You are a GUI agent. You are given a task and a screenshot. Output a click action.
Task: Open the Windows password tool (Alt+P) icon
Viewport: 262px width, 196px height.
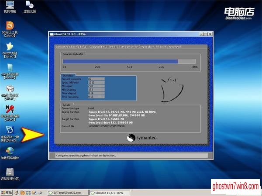coord(10,92)
